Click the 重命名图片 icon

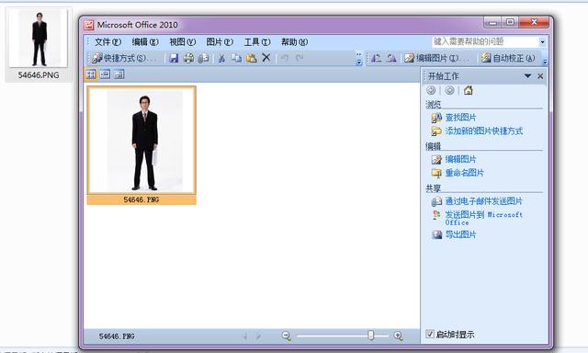(x=436, y=173)
